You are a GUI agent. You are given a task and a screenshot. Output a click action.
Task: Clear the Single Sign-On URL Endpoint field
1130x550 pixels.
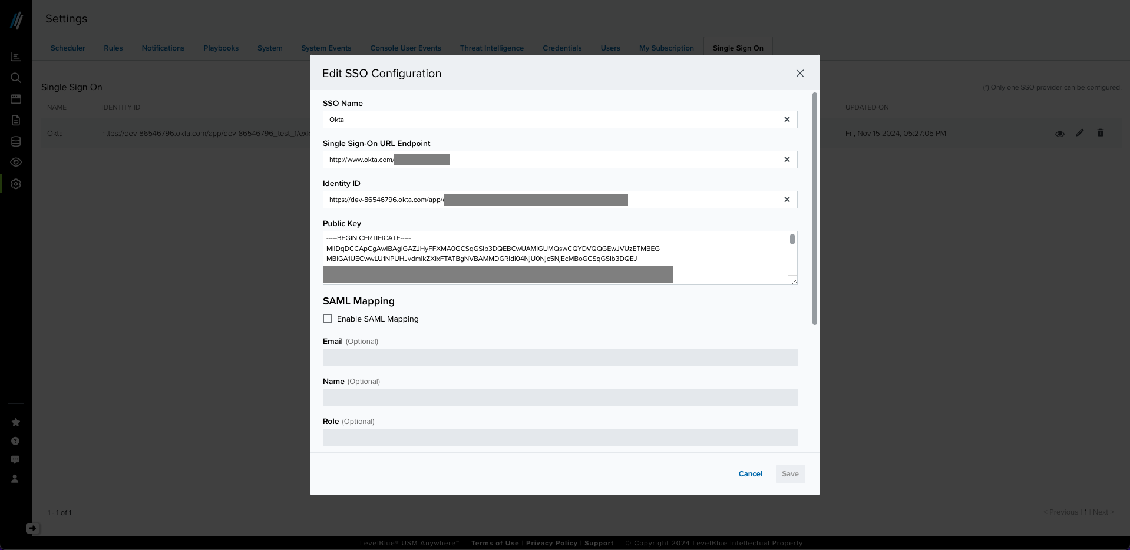click(x=787, y=160)
